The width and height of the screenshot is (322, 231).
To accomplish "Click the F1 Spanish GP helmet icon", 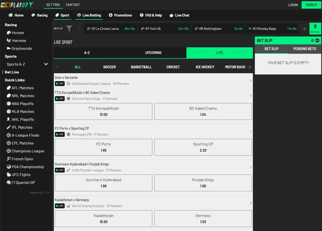I will (8, 182).
